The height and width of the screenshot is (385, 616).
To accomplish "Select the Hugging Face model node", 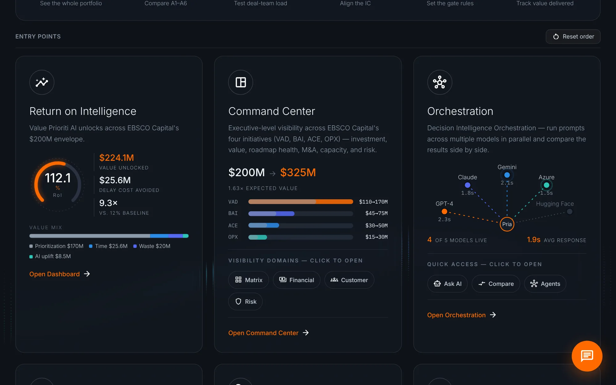I will pos(569,212).
